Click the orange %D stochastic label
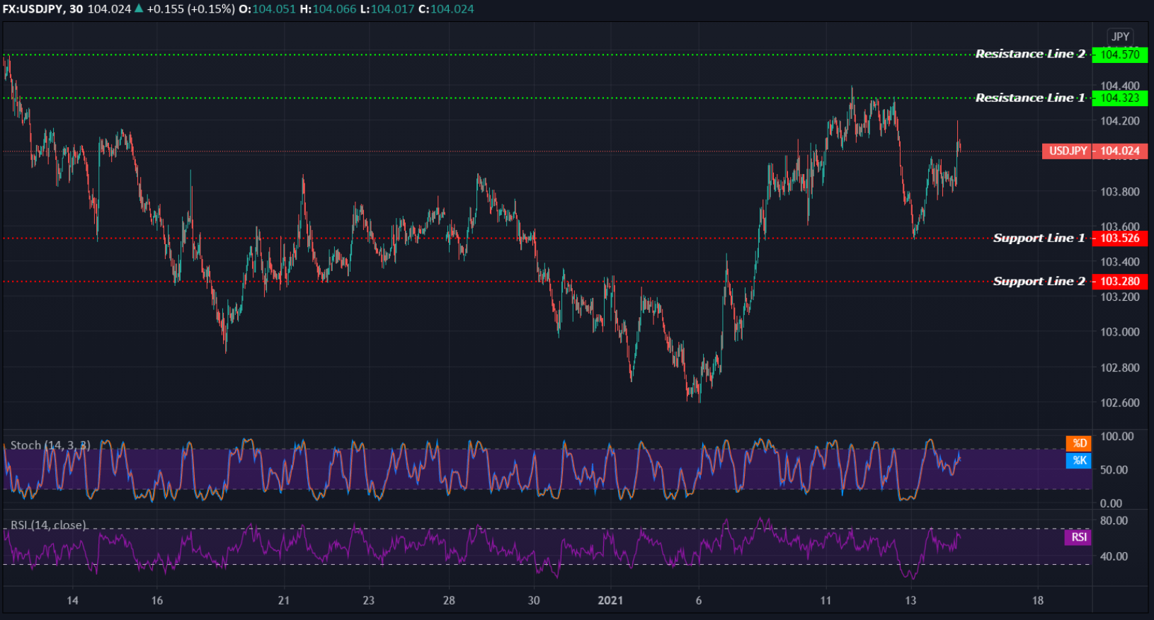Viewport: 1154px width, 620px height. [1079, 443]
